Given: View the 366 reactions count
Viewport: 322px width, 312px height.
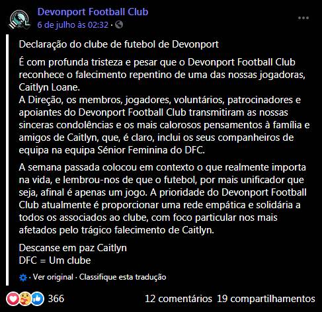Looking at the screenshot, I should (x=56, y=299).
